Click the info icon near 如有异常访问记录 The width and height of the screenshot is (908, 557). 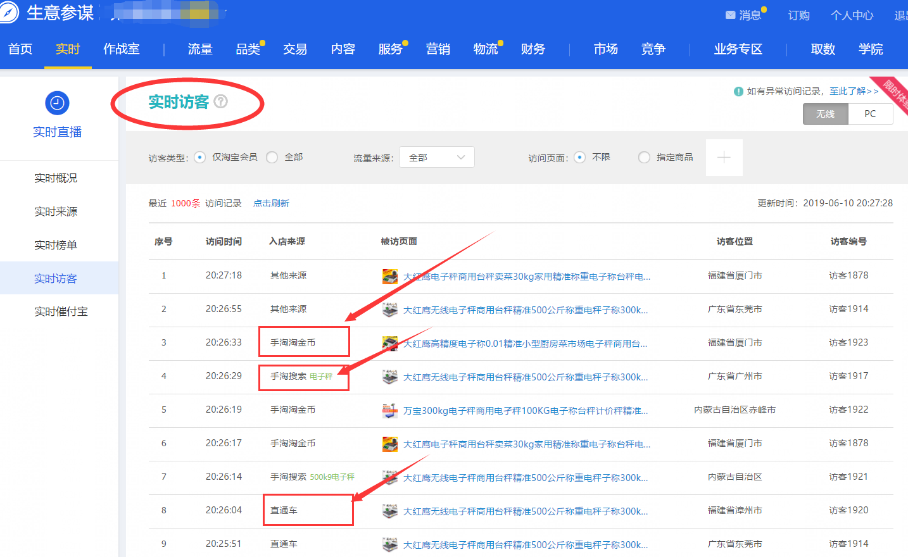(x=738, y=92)
